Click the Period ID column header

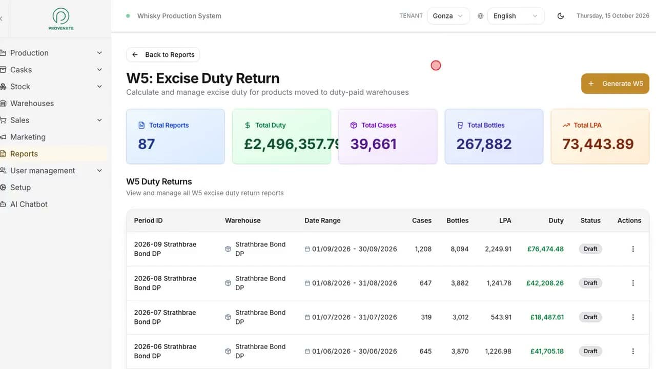tap(148, 220)
